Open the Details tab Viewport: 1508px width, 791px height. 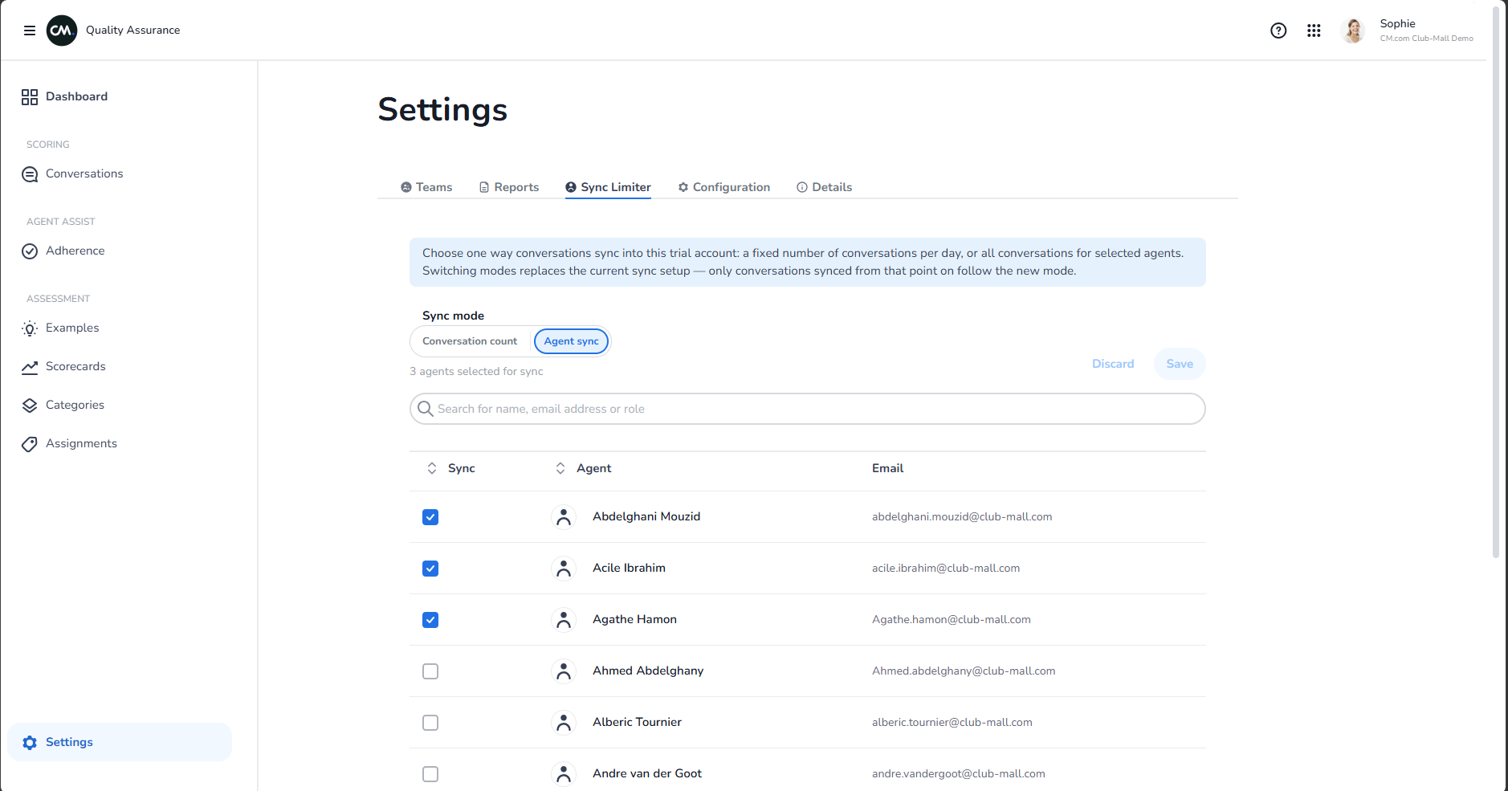(x=825, y=187)
